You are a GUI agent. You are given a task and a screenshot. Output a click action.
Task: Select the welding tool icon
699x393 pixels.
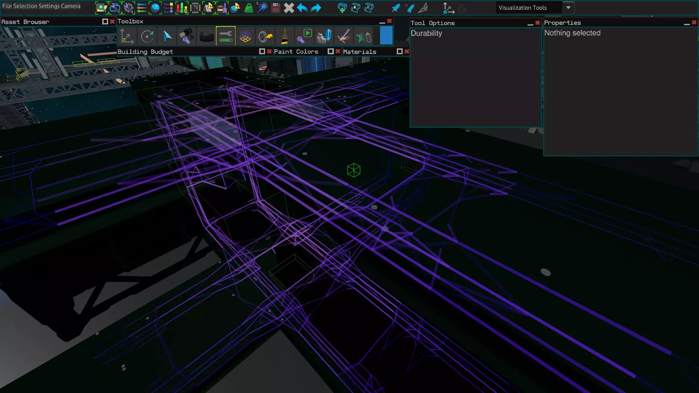click(343, 36)
